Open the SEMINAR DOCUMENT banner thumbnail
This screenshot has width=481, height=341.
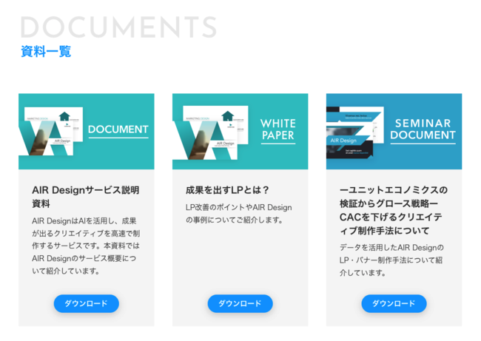point(394,131)
